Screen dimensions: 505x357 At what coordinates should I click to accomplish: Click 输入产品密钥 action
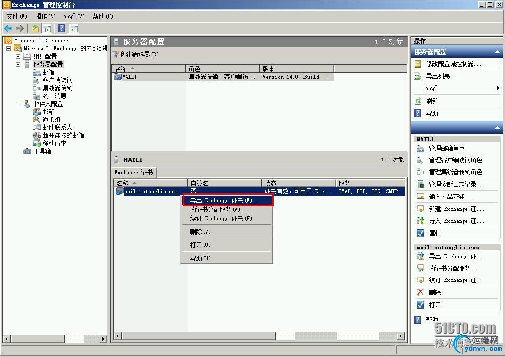[x=451, y=197]
